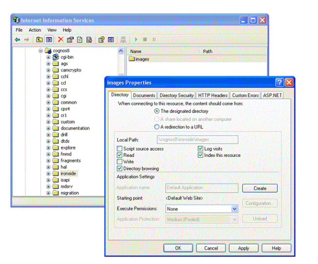Expand the fragments tree node
Screen dimensions: 318x264
coord(48,160)
